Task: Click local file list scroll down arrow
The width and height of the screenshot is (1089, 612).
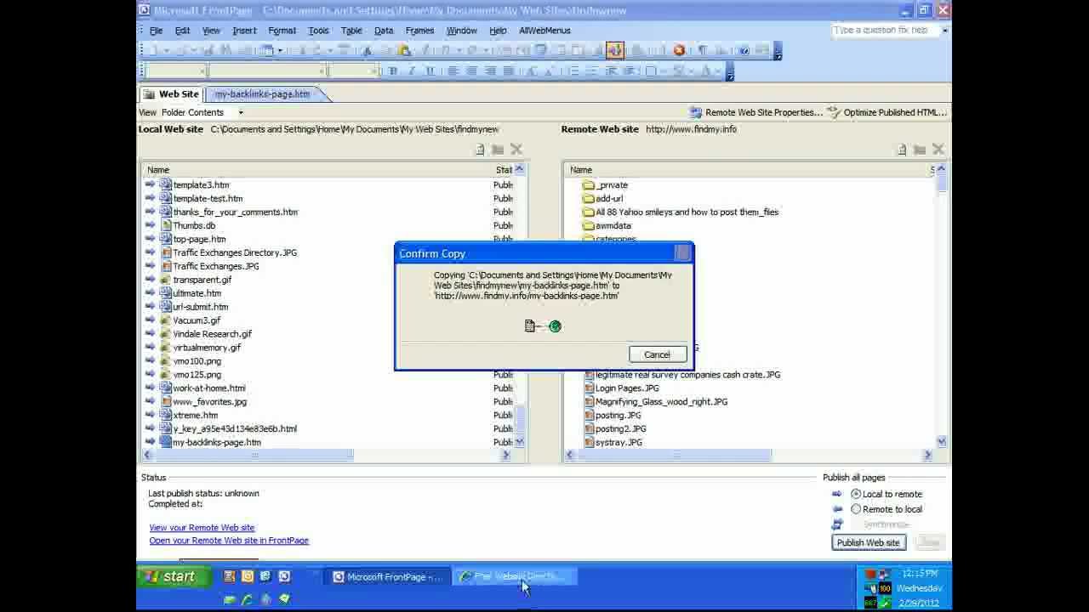Action: click(520, 442)
